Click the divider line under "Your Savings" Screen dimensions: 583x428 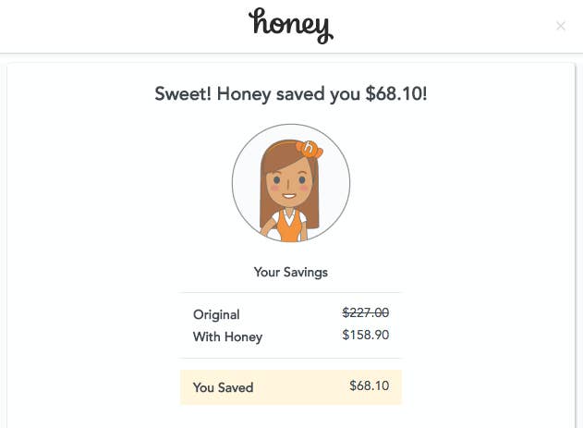tap(290, 293)
